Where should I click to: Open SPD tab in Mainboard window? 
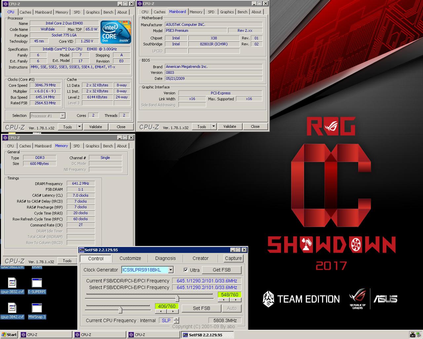(x=211, y=12)
